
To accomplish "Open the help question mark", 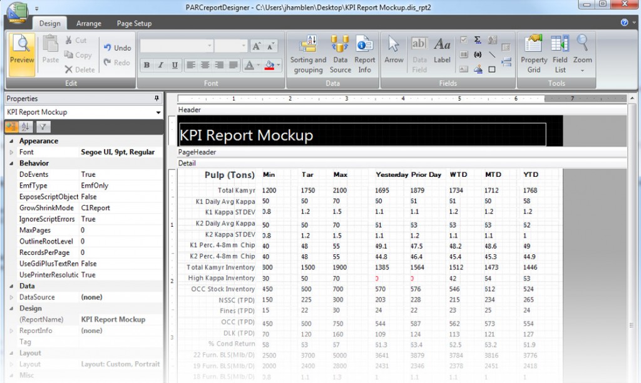I will (x=624, y=22).
